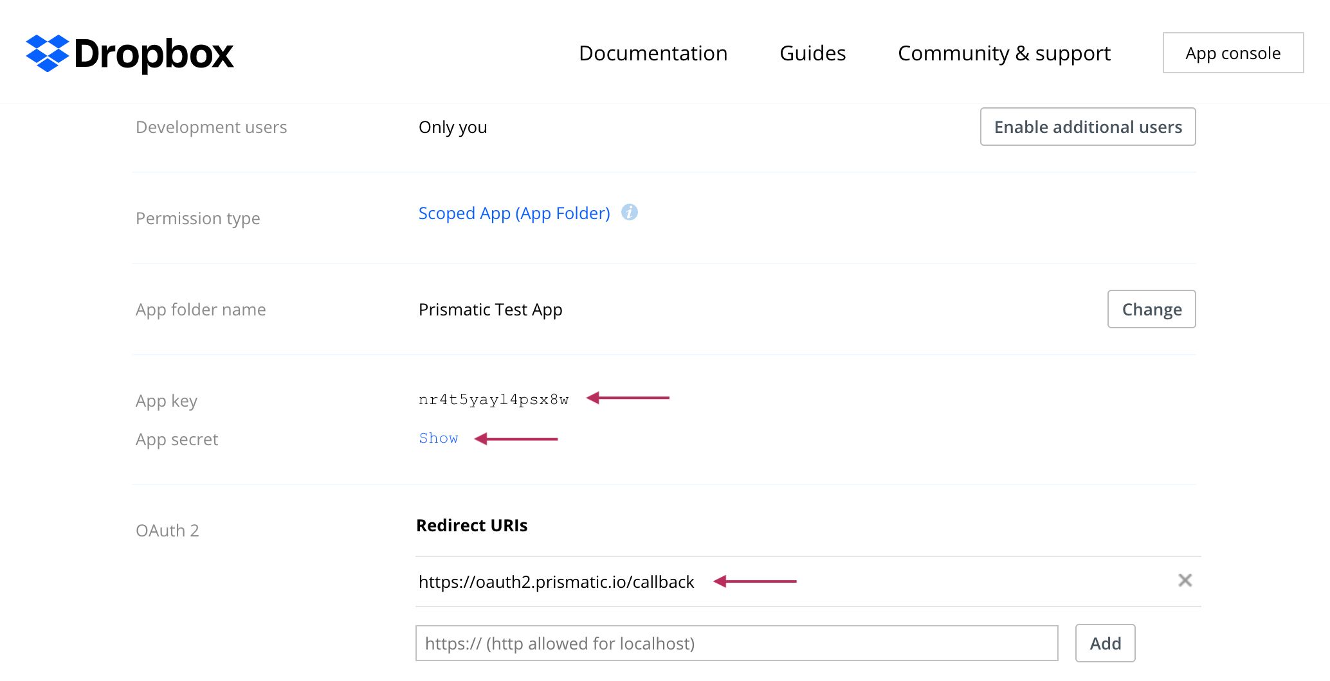Remove the oauth2.prismatic.io redirect URI
This screenshot has height=681, width=1330.
pyautogui.click(x=1185, y=580)
